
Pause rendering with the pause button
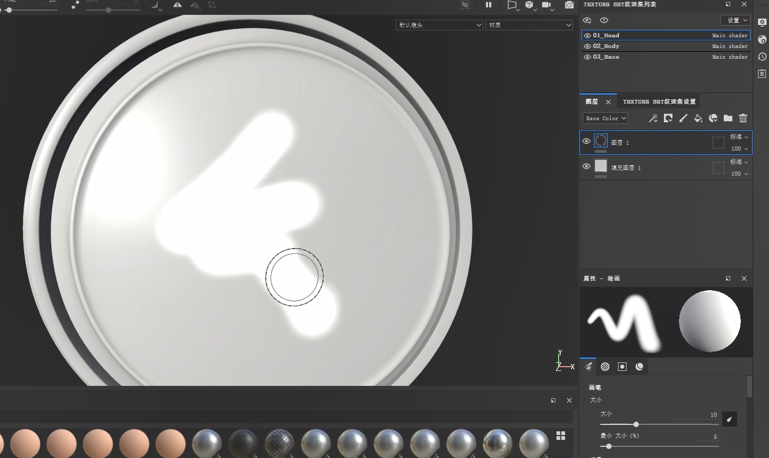click(489, 5)
